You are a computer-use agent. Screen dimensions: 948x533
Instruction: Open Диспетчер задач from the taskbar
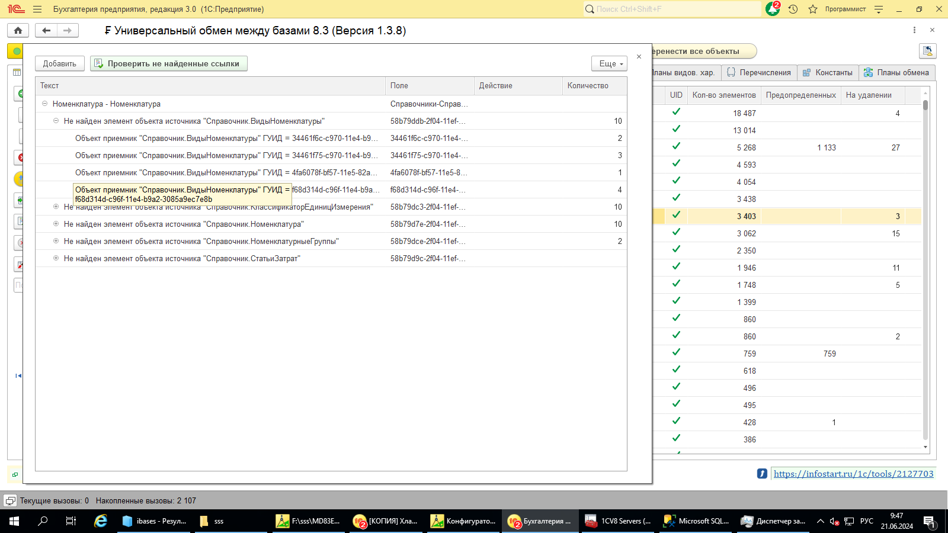[x=773, y=521]
